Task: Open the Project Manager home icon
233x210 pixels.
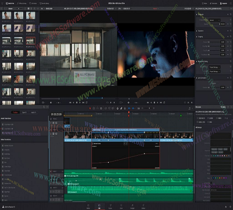Action: click(x=226, y=206)
